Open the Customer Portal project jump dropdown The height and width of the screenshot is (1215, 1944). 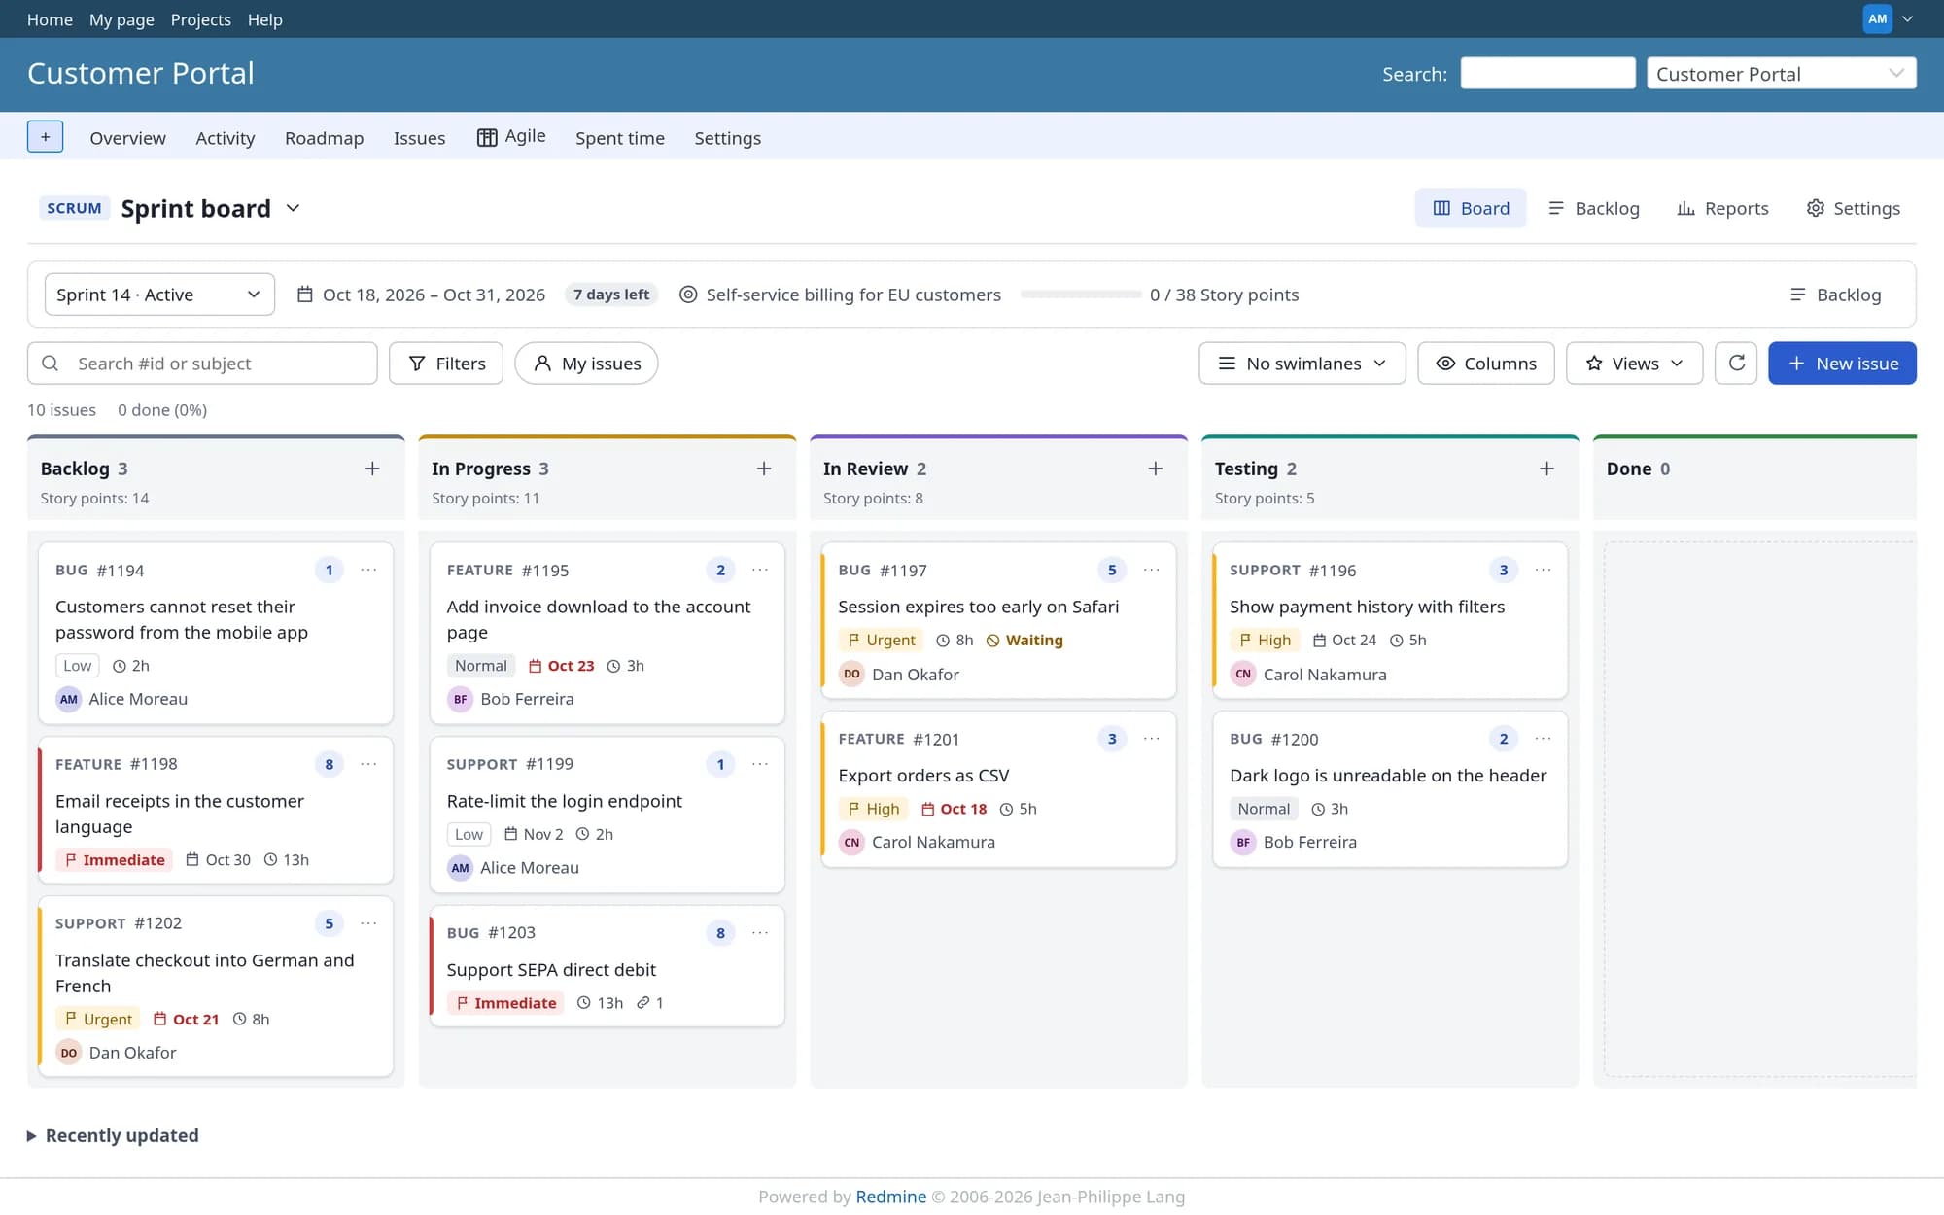click(x=1781, y=74)
